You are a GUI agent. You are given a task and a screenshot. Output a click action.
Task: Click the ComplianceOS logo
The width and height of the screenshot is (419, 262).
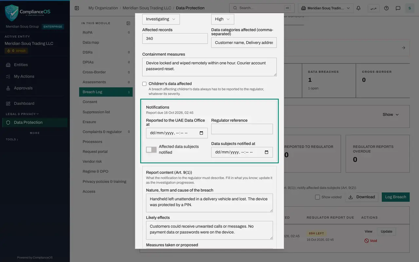pyautogui.click(x=28, y=13)
